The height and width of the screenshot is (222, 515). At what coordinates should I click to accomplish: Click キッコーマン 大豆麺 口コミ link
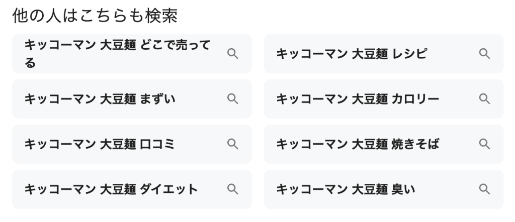100,144
